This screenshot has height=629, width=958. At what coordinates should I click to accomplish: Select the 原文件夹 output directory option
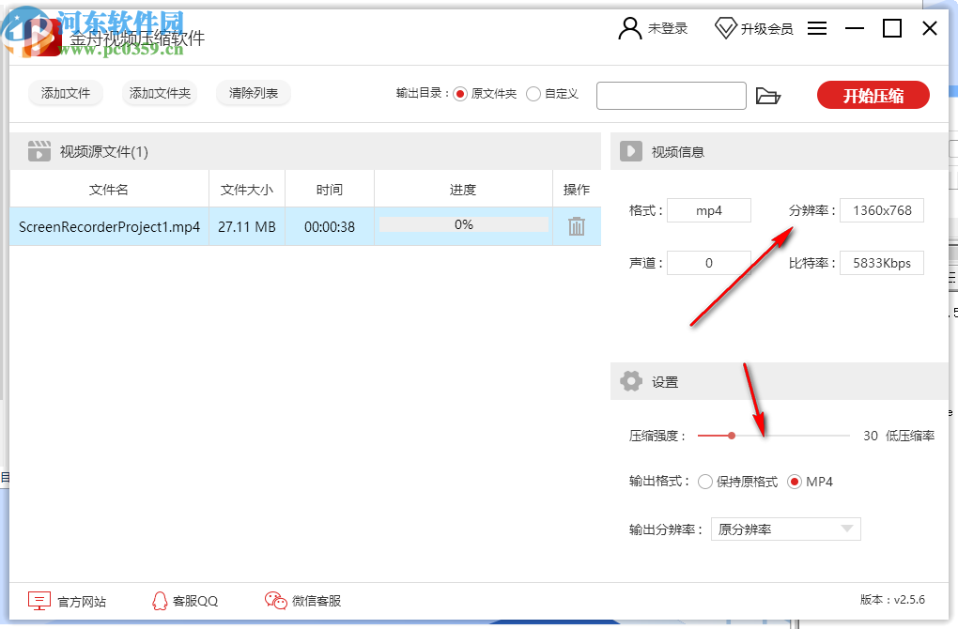459,94
